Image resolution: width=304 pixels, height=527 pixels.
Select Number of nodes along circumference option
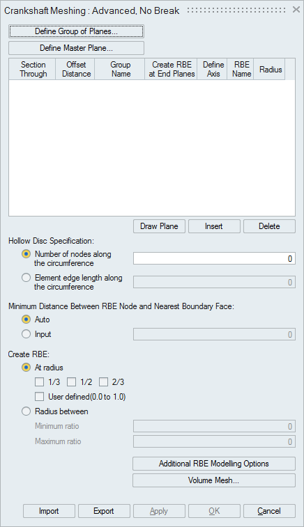(26, 254)
